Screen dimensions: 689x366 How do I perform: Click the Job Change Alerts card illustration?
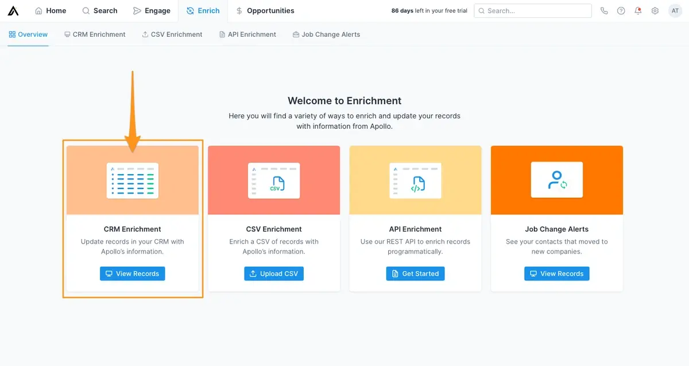(557, 180)
